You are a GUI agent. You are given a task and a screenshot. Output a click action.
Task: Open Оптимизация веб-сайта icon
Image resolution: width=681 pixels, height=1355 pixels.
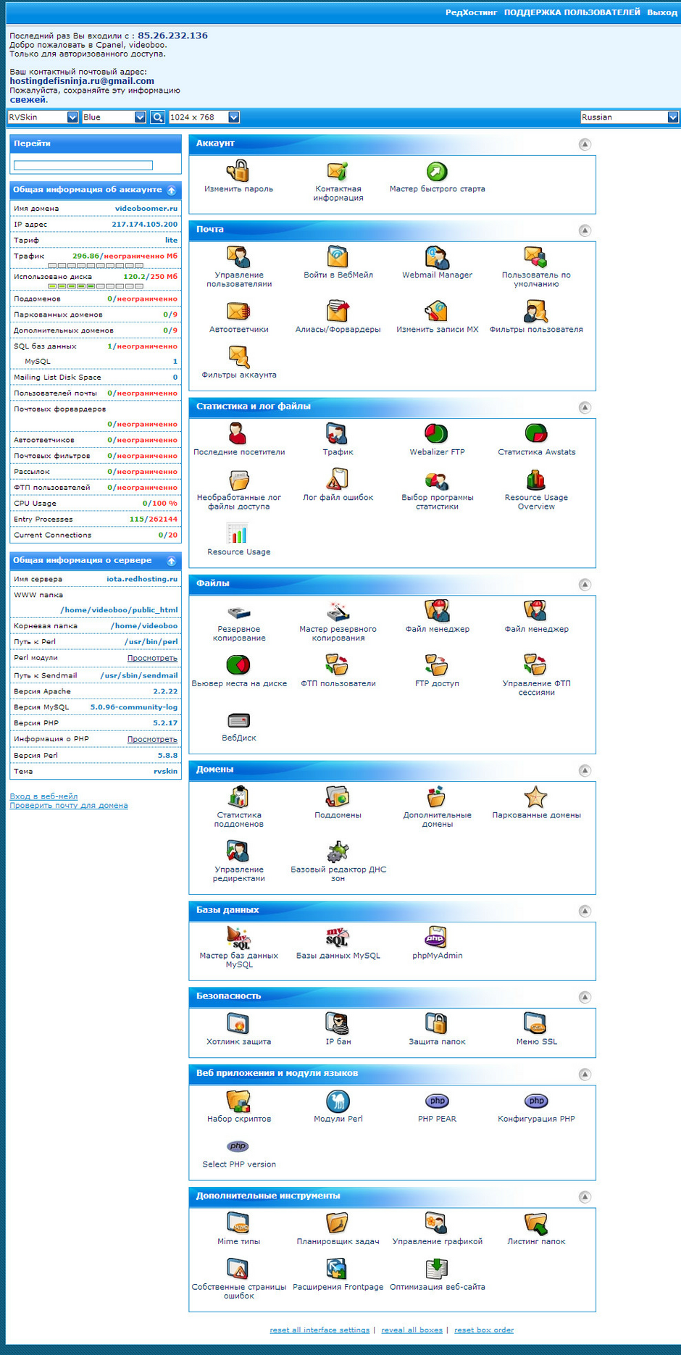point(437,1269)
